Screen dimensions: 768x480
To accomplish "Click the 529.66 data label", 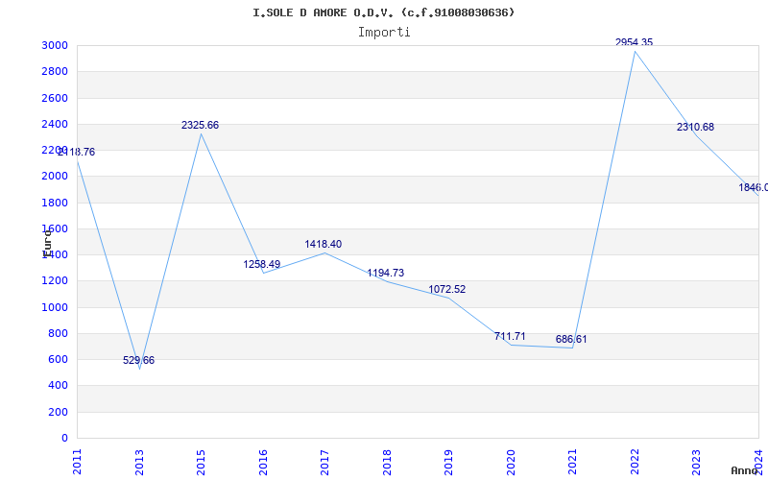I will [138, 361].
